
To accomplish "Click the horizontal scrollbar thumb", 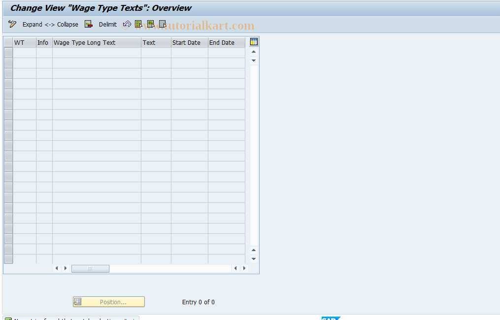I will (x=90, y=269).
